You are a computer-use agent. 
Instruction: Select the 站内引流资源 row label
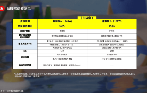coord(25,65)
